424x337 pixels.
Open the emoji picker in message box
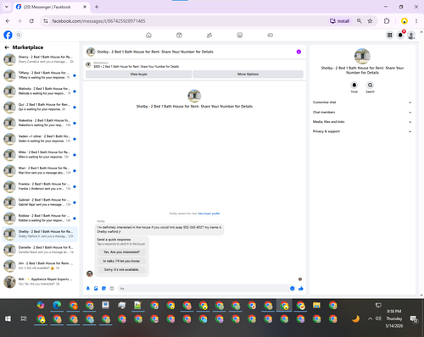tap(293, 289)
